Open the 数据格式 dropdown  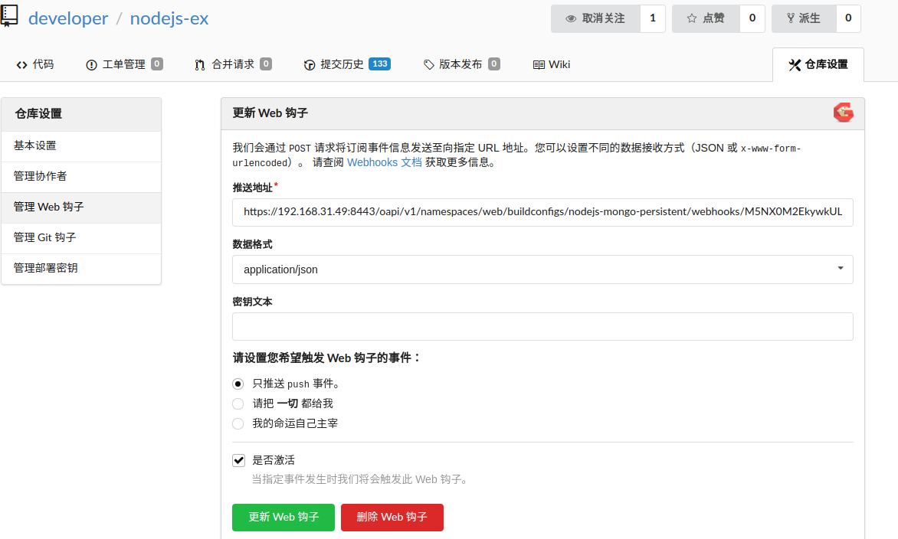point(542,269)
